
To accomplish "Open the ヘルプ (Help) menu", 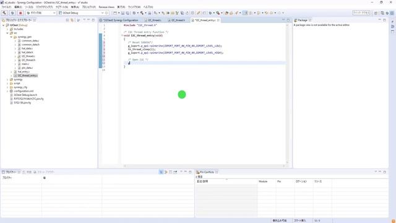I will (x=148, y=7).
